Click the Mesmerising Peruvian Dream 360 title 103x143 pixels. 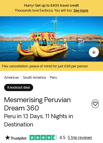point(37,104)
